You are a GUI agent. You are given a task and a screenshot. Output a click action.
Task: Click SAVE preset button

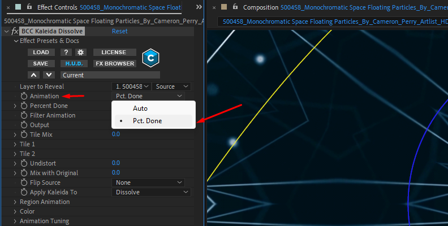(x=41, y=63)
